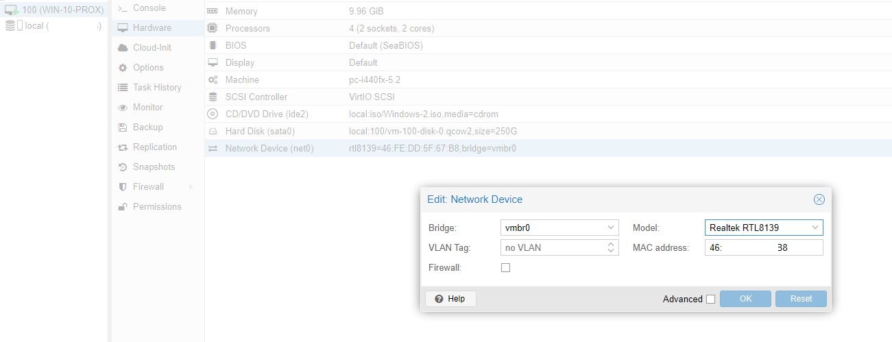Open the Snapshots menu item
This screenshot has width=892, height=342.
157,167
